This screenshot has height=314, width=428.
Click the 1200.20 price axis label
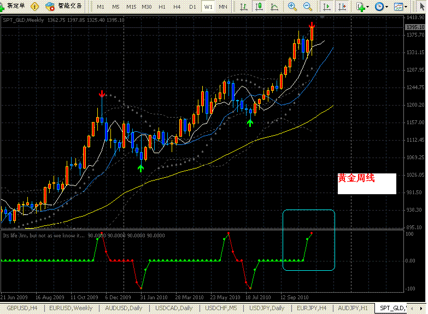[x=415, y=105]
